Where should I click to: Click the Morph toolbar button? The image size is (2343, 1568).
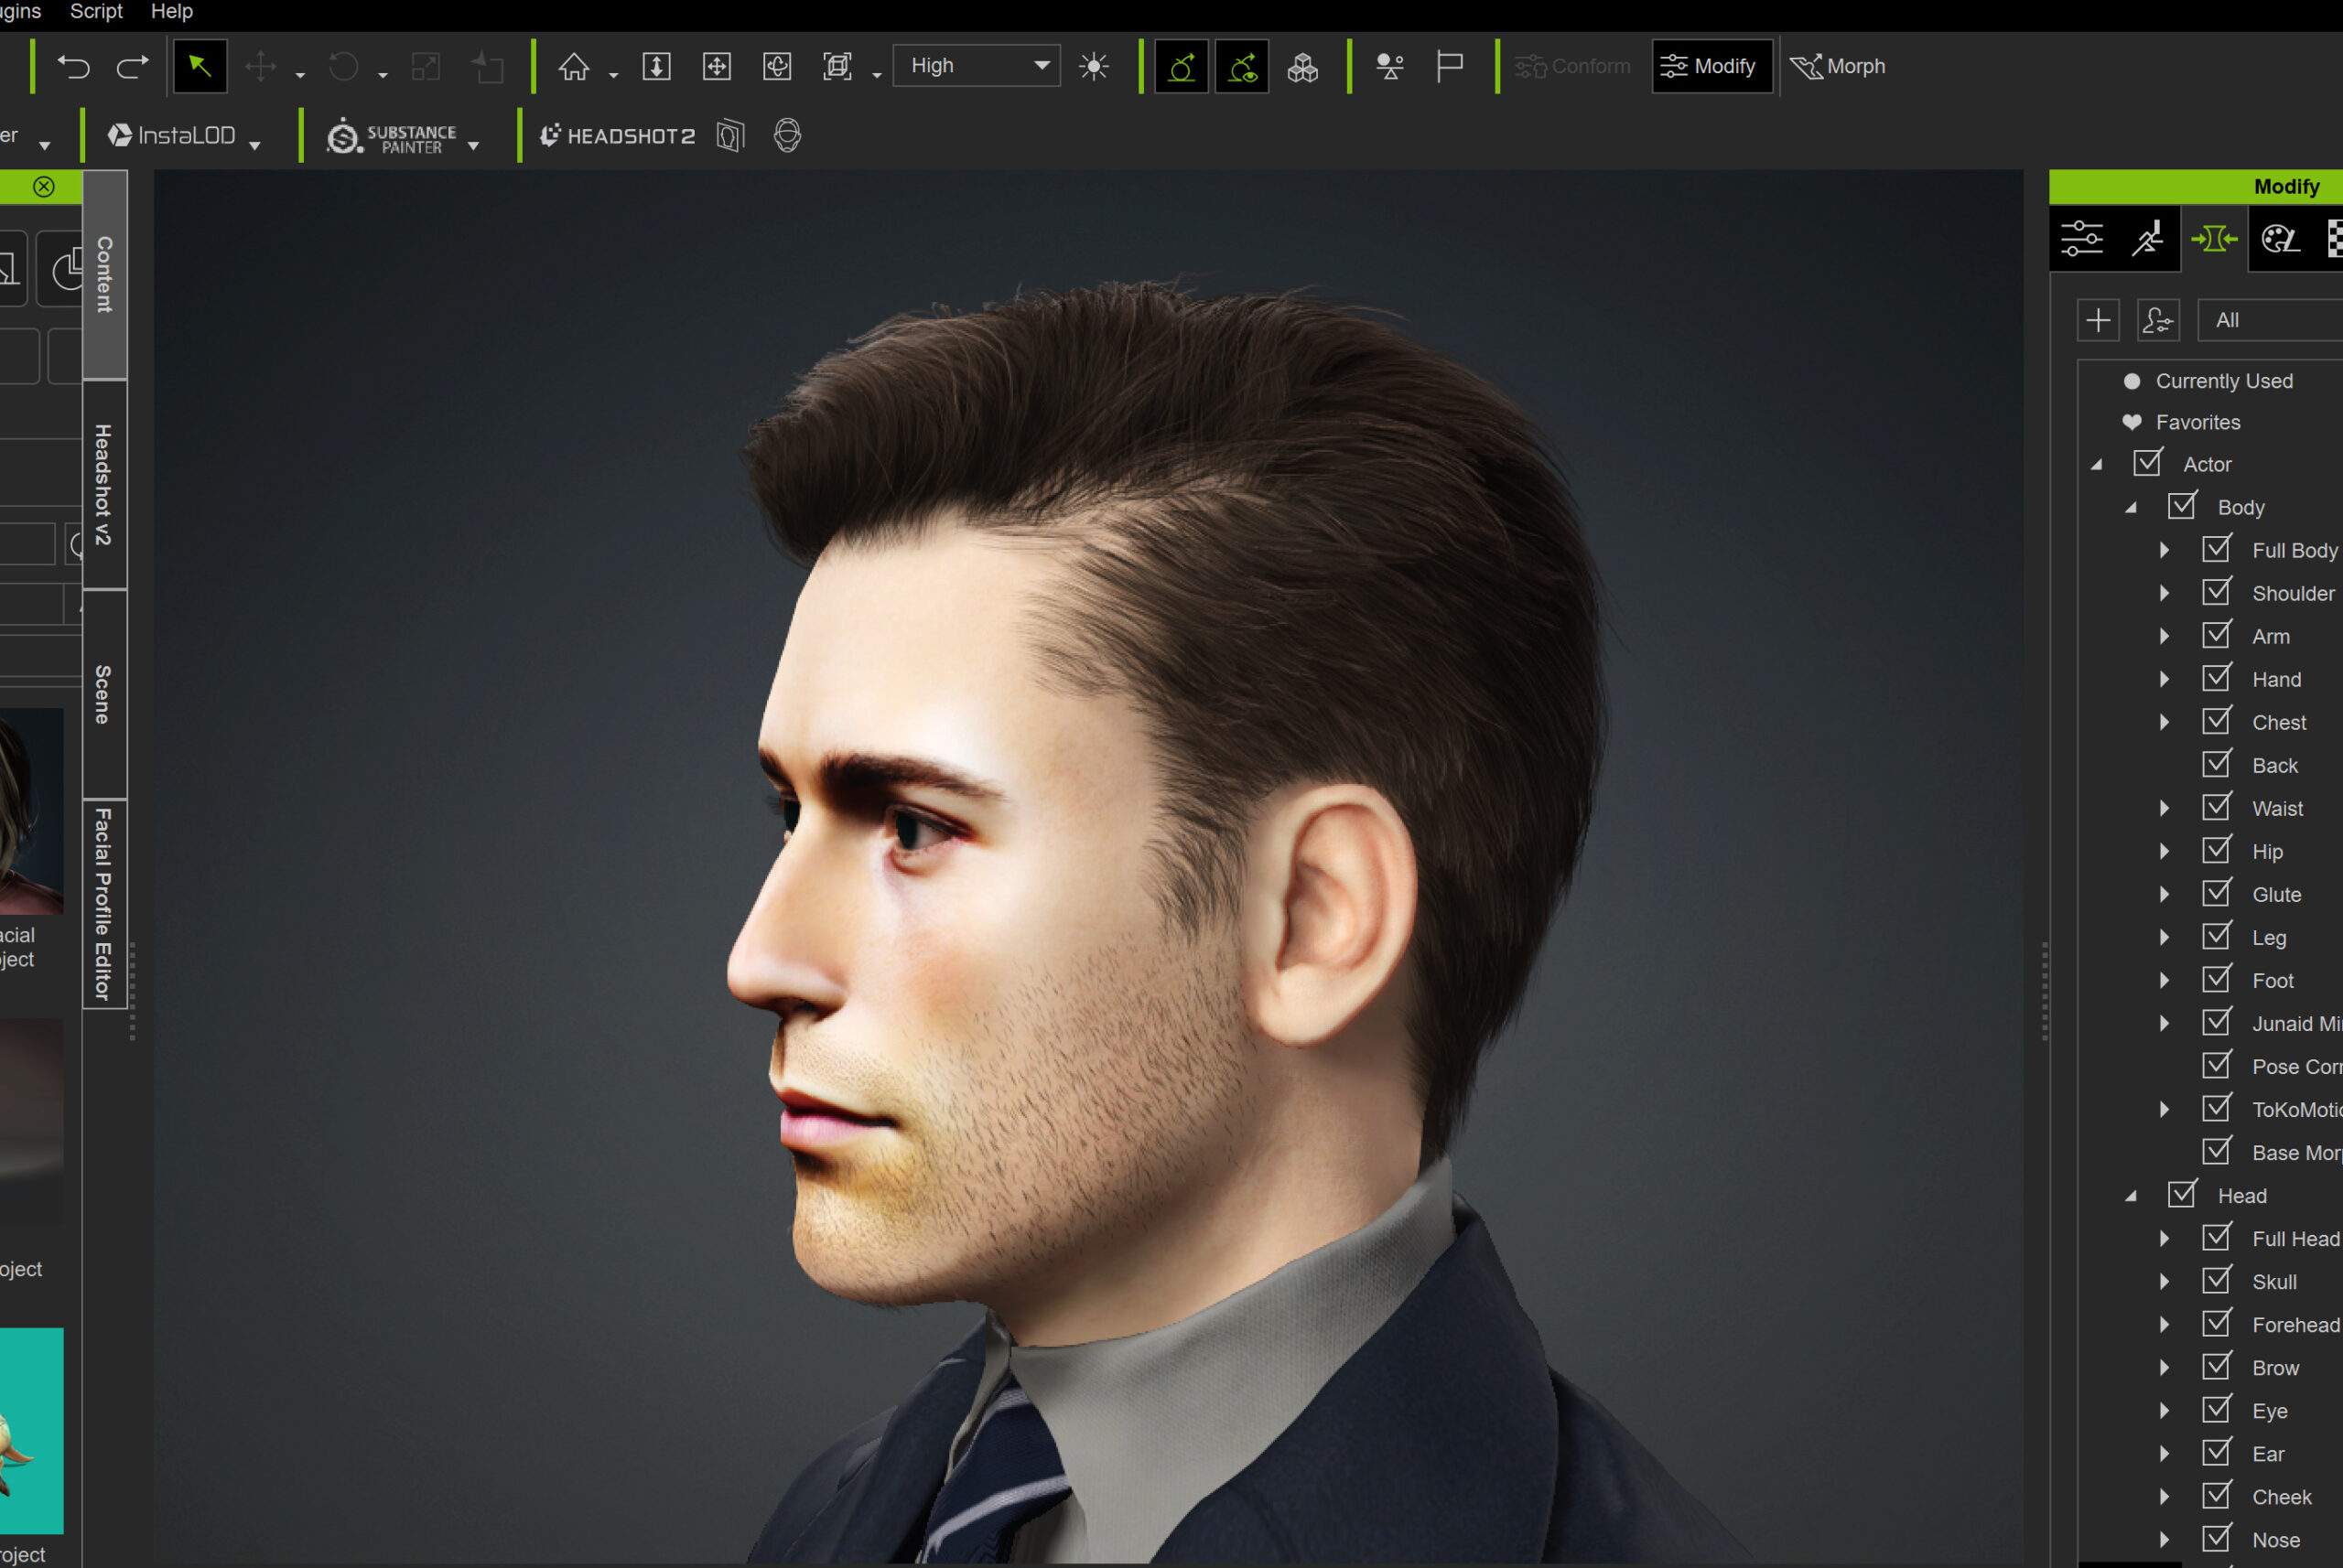pos(1838,67)
